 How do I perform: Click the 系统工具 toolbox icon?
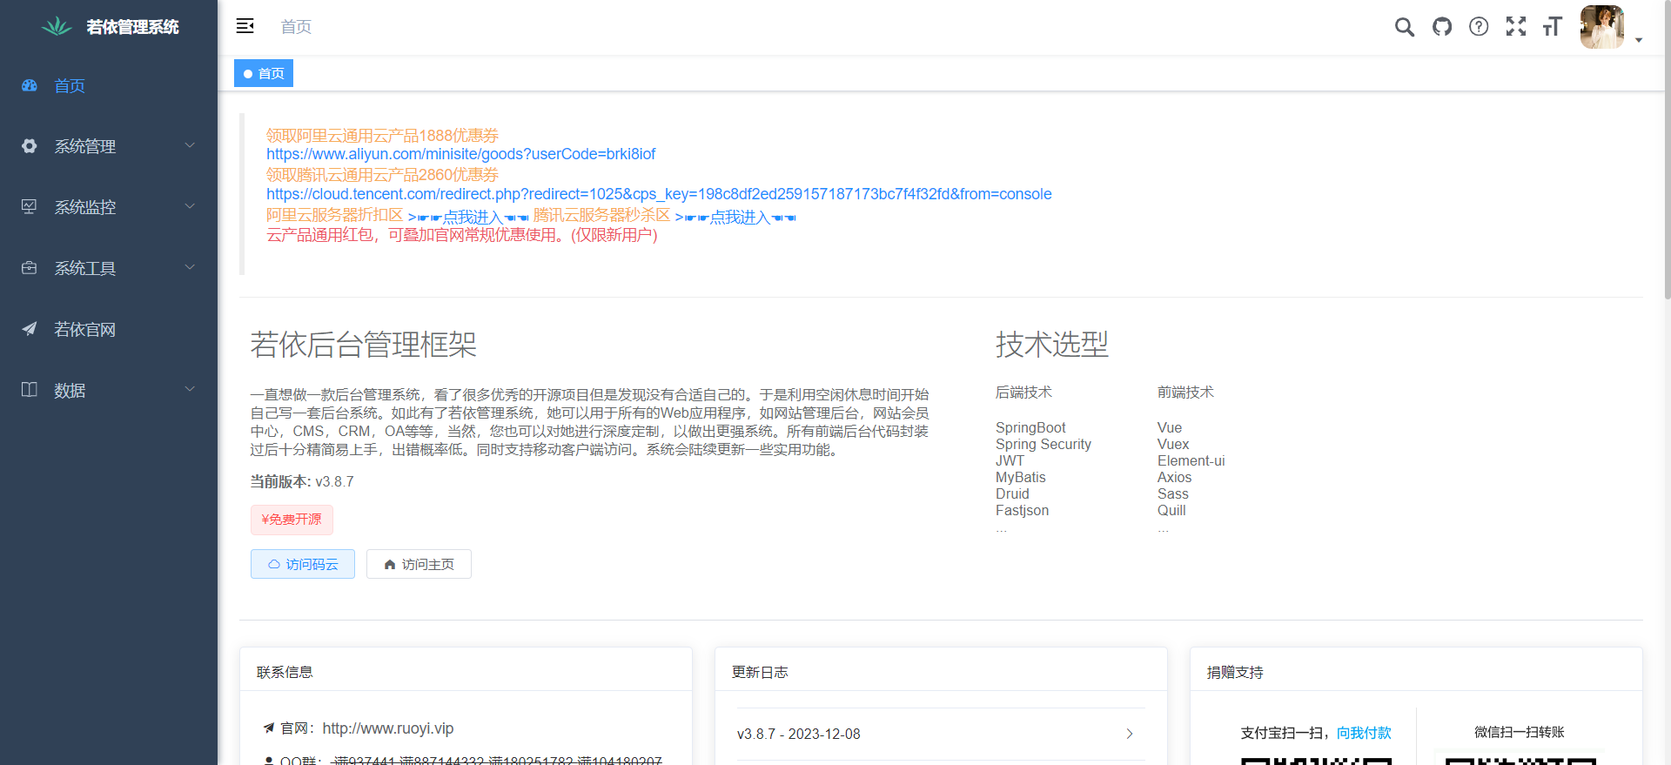[30, 268]
